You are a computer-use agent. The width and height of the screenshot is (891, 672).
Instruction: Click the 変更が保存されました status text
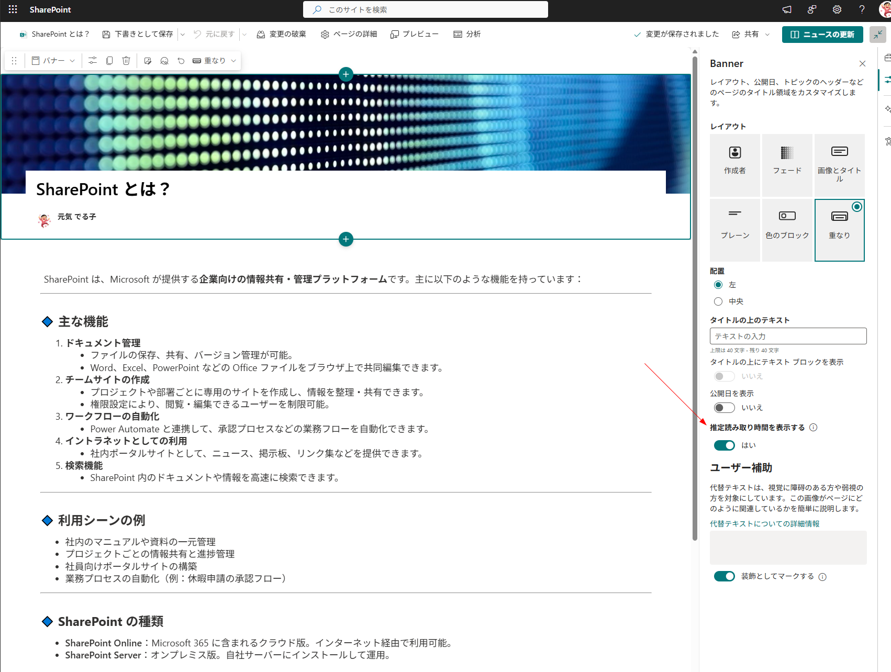pyautogui.click(x=682, y=35)
